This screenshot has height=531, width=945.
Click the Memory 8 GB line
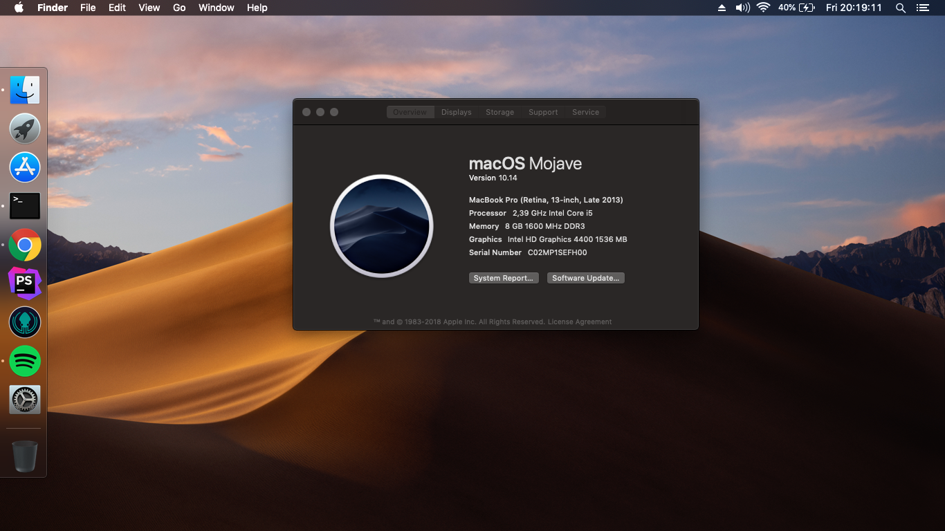[527, 226]
